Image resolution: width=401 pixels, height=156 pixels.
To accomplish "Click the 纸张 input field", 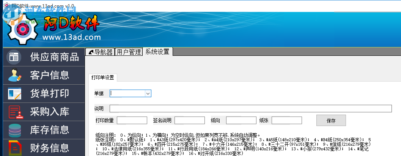I will click(287, 120).
